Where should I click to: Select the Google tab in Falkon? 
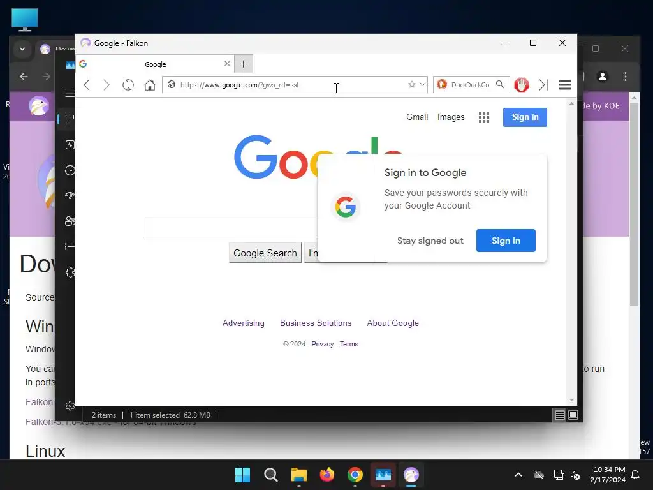click(155, 64)
